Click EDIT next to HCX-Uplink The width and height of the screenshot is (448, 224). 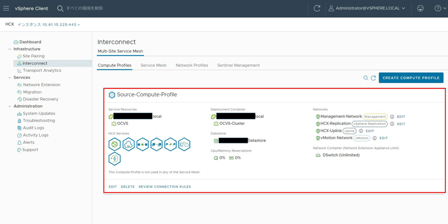[x=370, y=131]
